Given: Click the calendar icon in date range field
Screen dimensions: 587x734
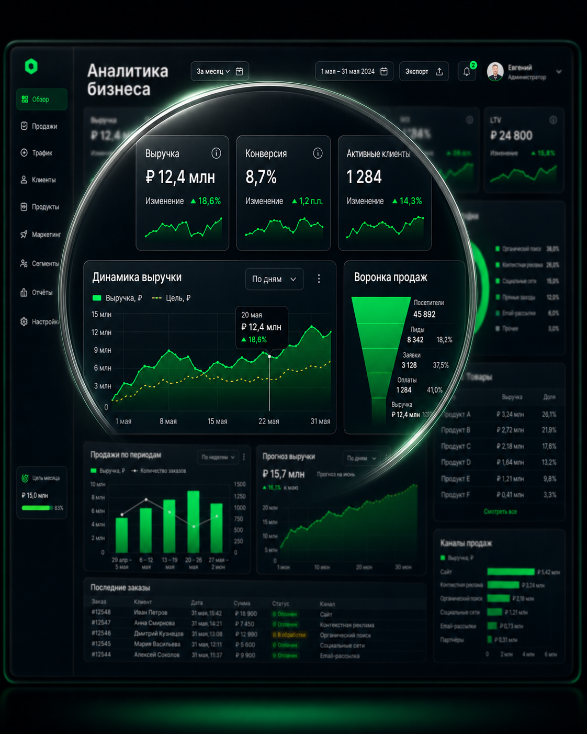Looking at the screenshot, I should (384, 71).
